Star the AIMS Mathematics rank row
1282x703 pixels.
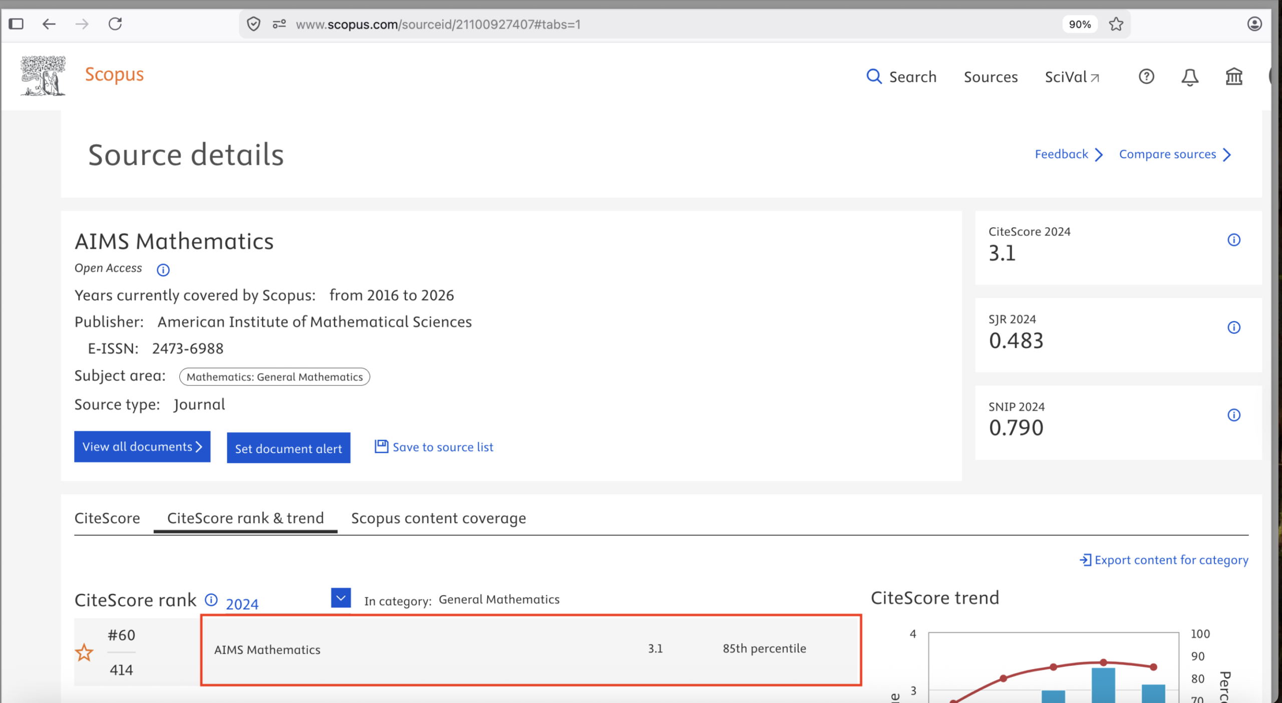click(x=84, y=652)
